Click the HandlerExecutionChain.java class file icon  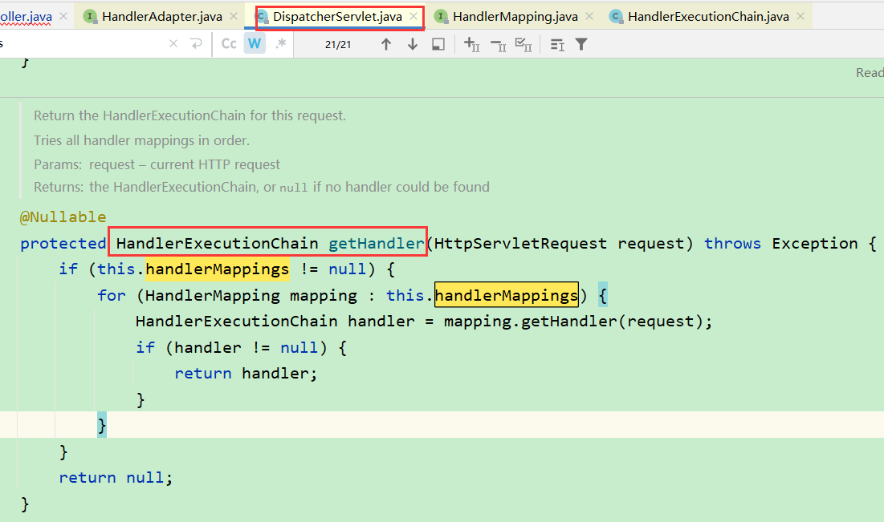tap(616, 17)
